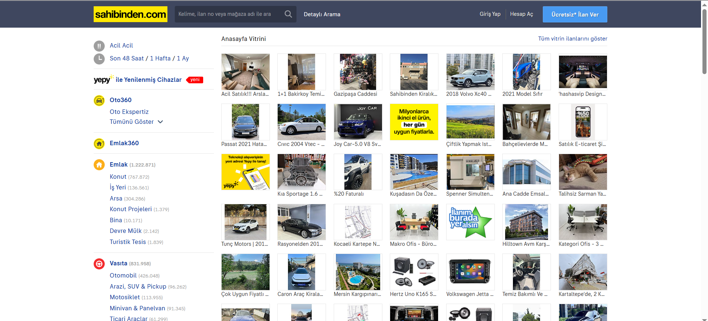Open the Çiftlik Yapmak listing thumbnail
Screen dimensions: 708x321
click(x=471, y=122)
